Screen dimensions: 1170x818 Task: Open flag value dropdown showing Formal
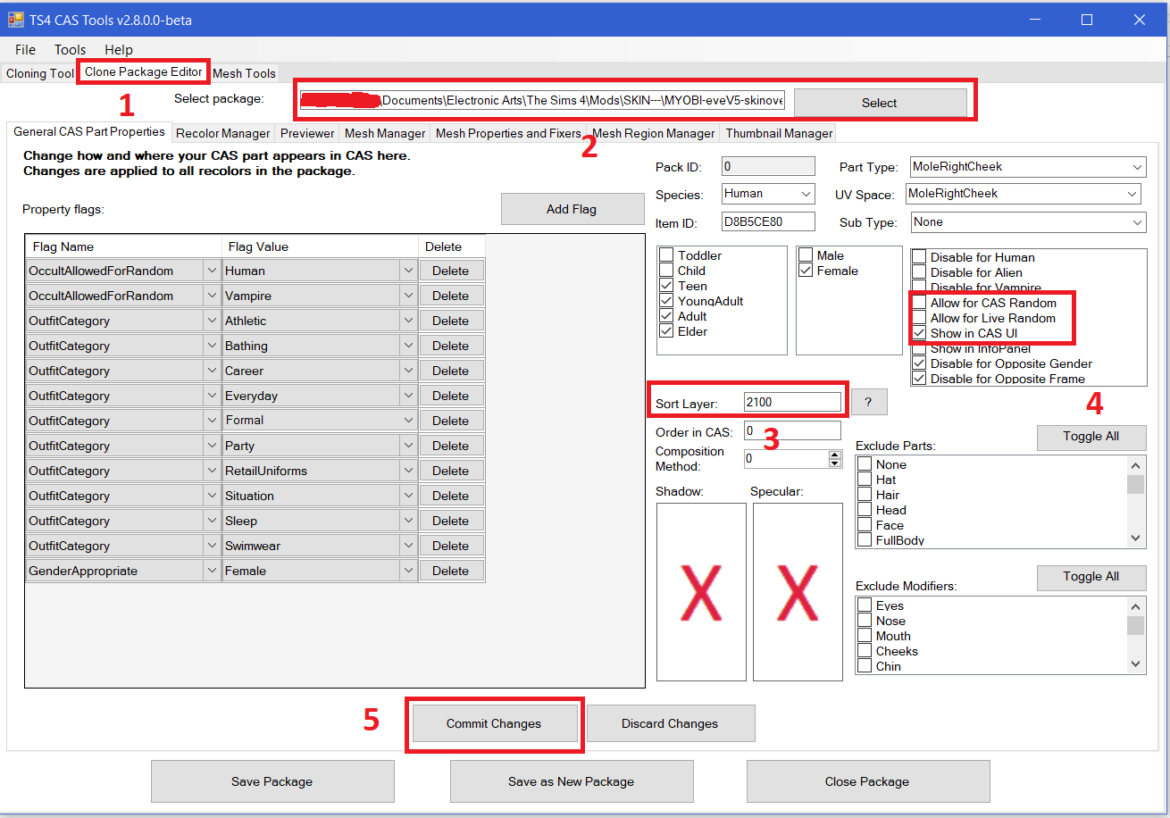[x=408, y=421]
